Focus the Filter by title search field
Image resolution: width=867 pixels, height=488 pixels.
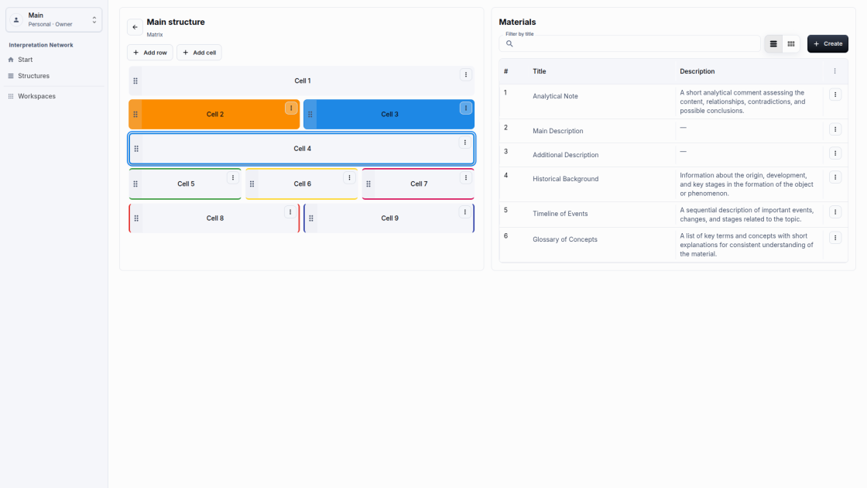point(630,43)
